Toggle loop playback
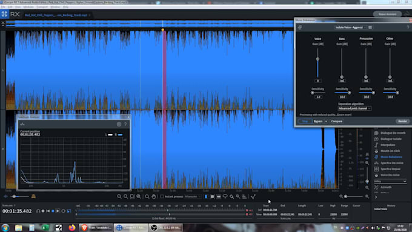Image resolution: width=412 pixels, height=232 pixels. [x=64, y=211]
